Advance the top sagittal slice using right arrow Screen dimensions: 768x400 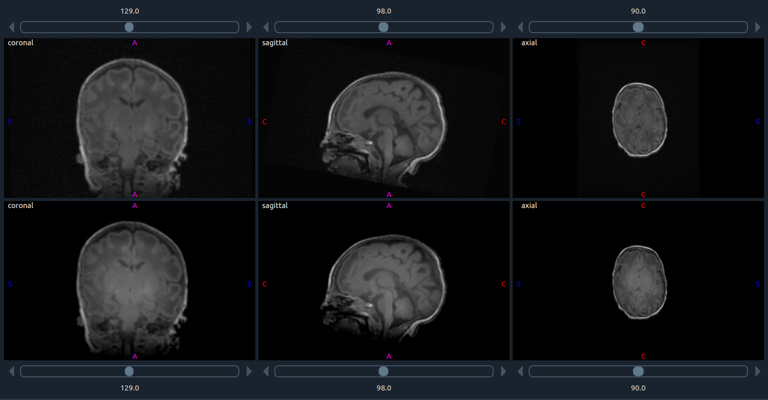click(504, 27)
